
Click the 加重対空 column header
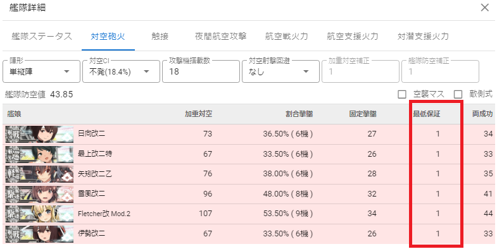[x=198, y=114]
